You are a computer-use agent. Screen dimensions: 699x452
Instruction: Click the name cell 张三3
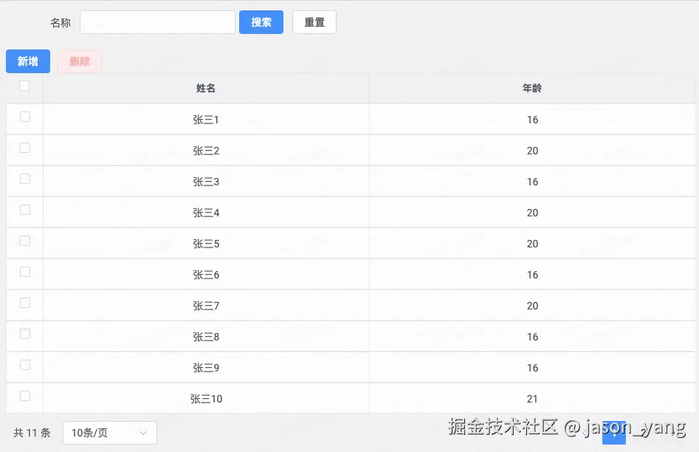click(206, 182)
